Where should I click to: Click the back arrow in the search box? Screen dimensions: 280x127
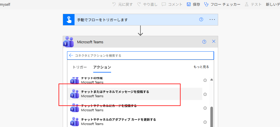71,56
